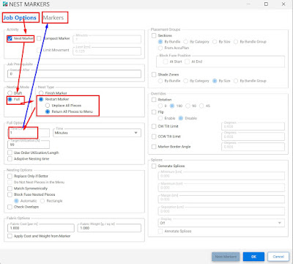Select the Draft nesting mode

pyautogui.click(x=10, y=93)
